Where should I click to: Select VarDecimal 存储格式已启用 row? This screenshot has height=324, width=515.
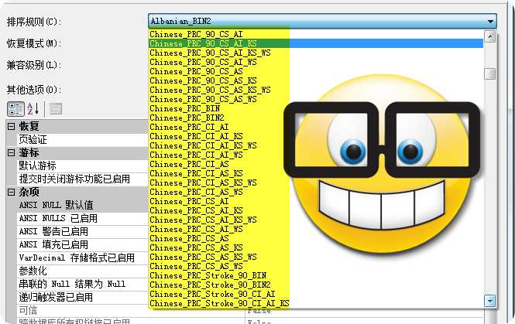[x=82, y=257]
